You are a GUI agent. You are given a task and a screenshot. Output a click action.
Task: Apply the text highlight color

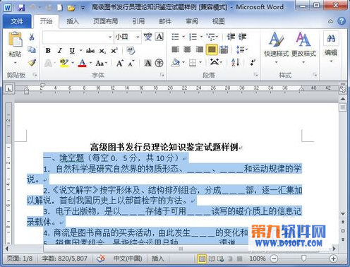[64, 63]
